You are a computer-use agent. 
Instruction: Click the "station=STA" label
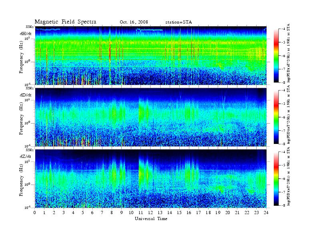(x=179, y=22)
